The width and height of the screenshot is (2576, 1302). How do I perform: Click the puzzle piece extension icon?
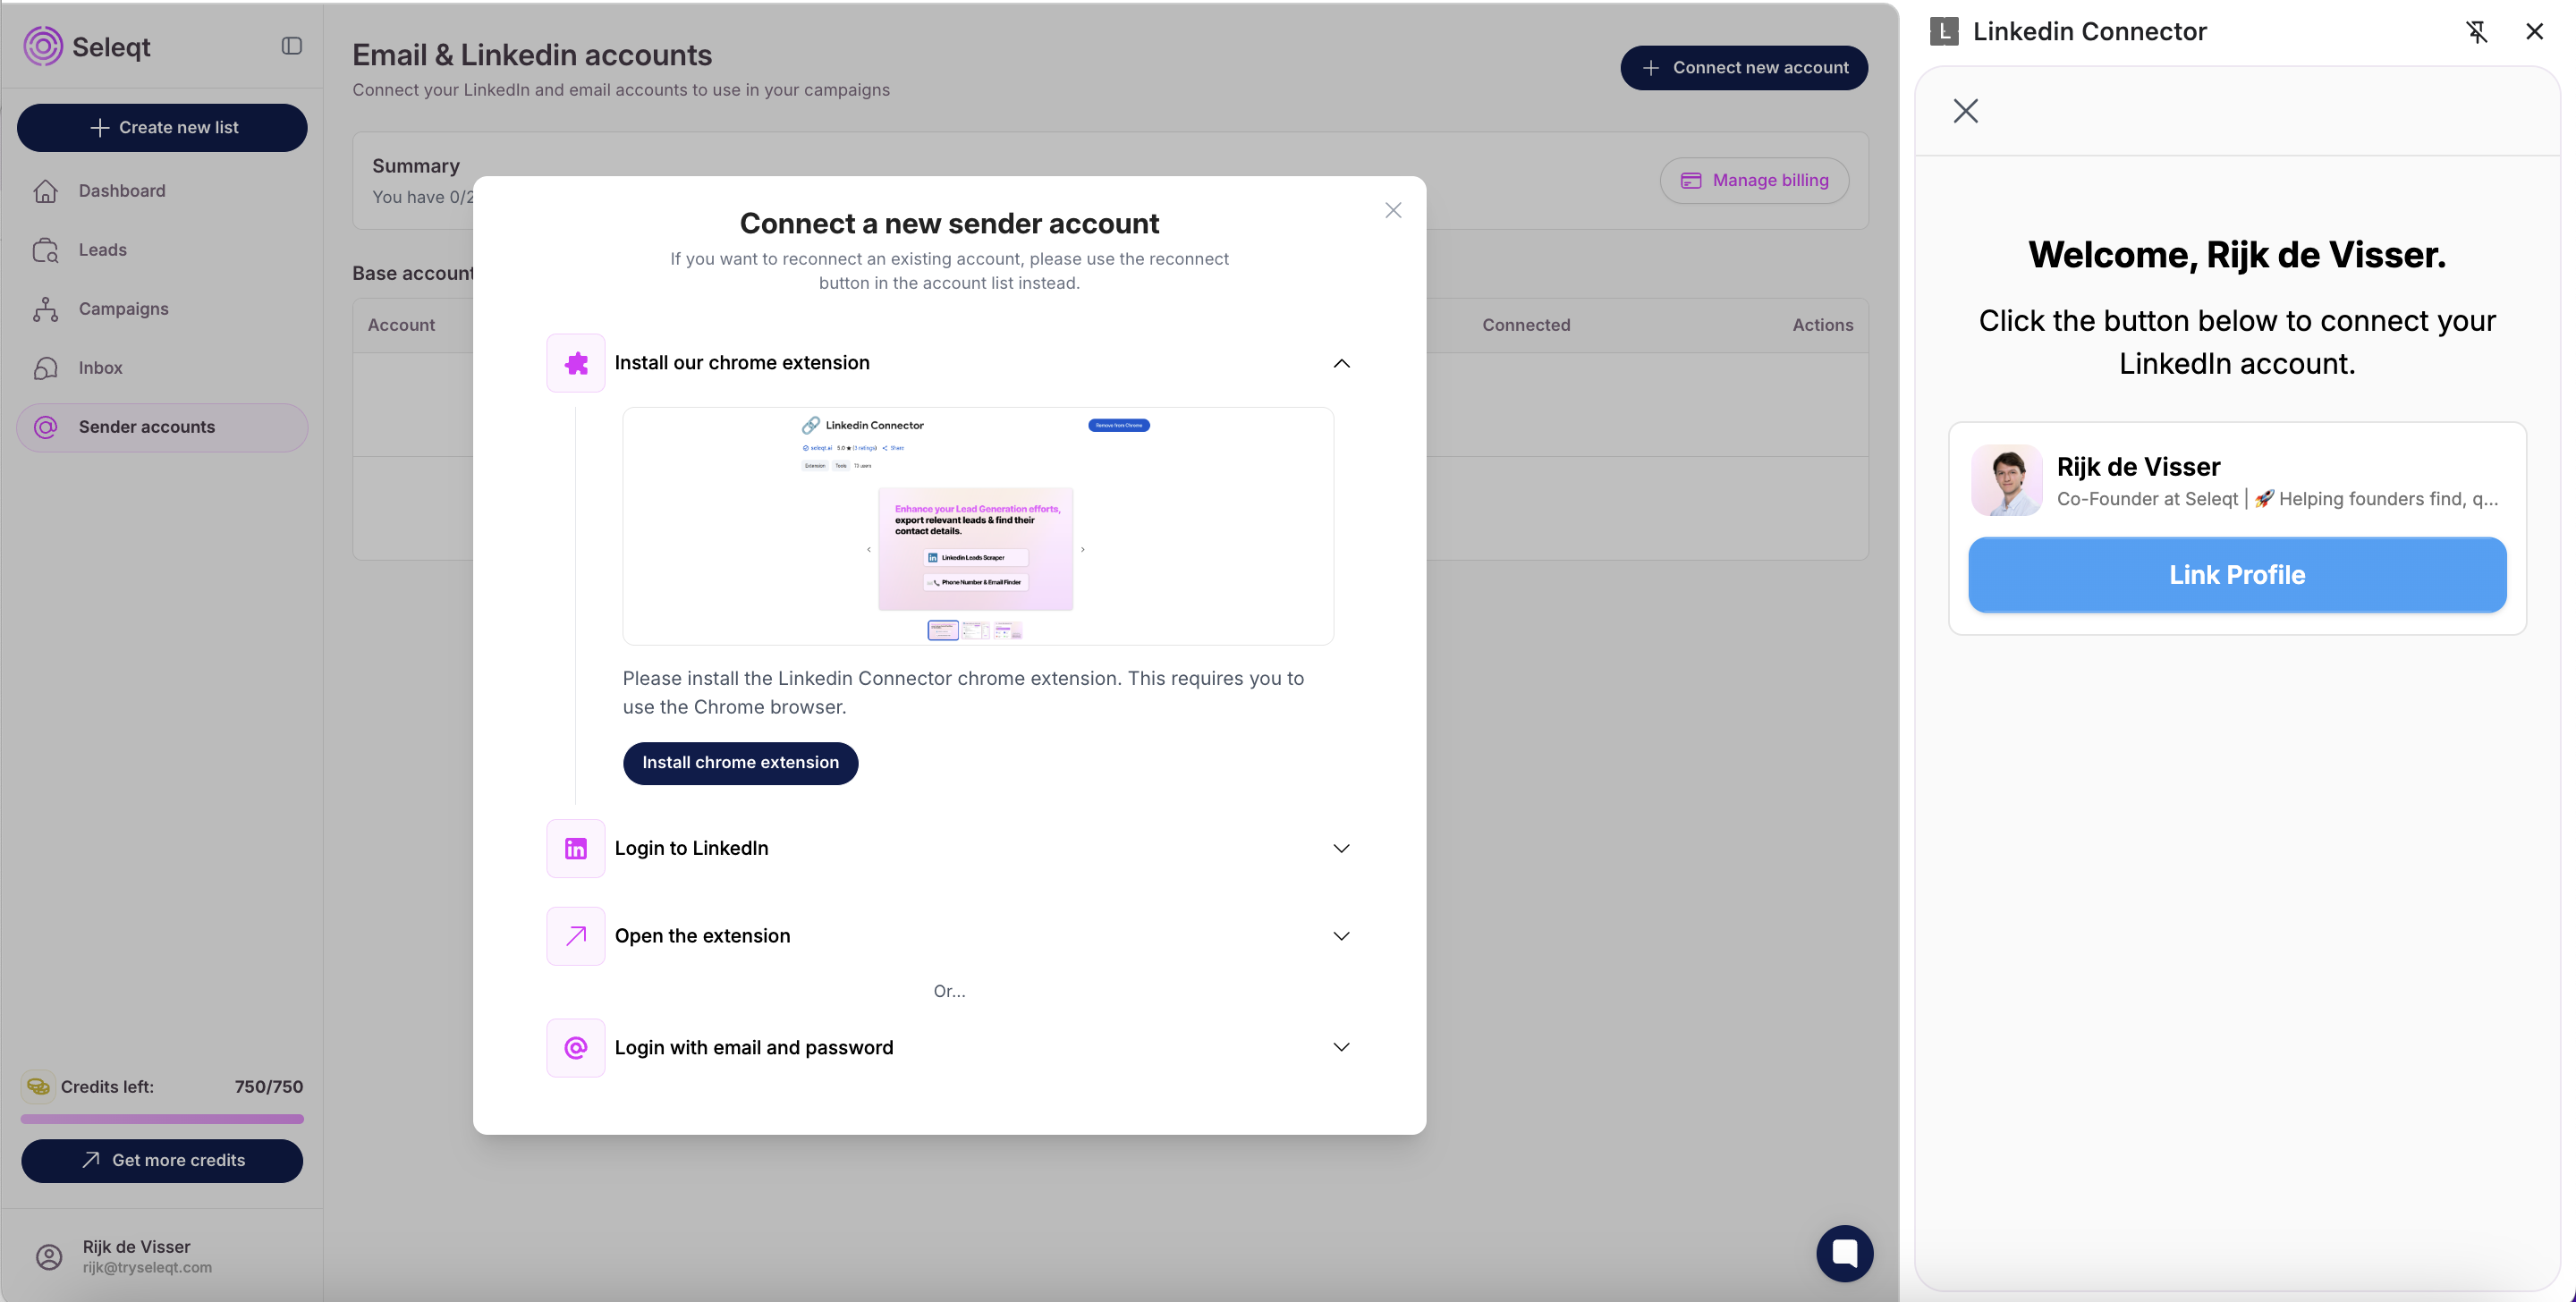576,363
